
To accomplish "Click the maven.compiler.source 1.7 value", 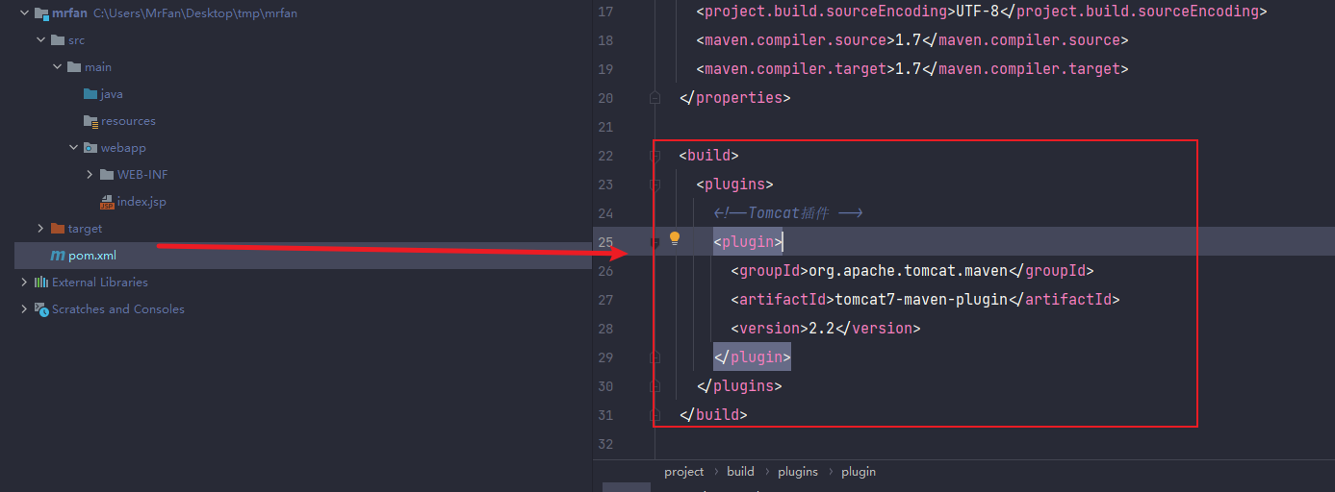I will 909,40.
